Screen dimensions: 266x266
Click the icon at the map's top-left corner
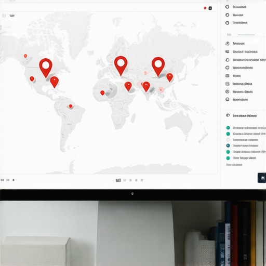point(4,16)
